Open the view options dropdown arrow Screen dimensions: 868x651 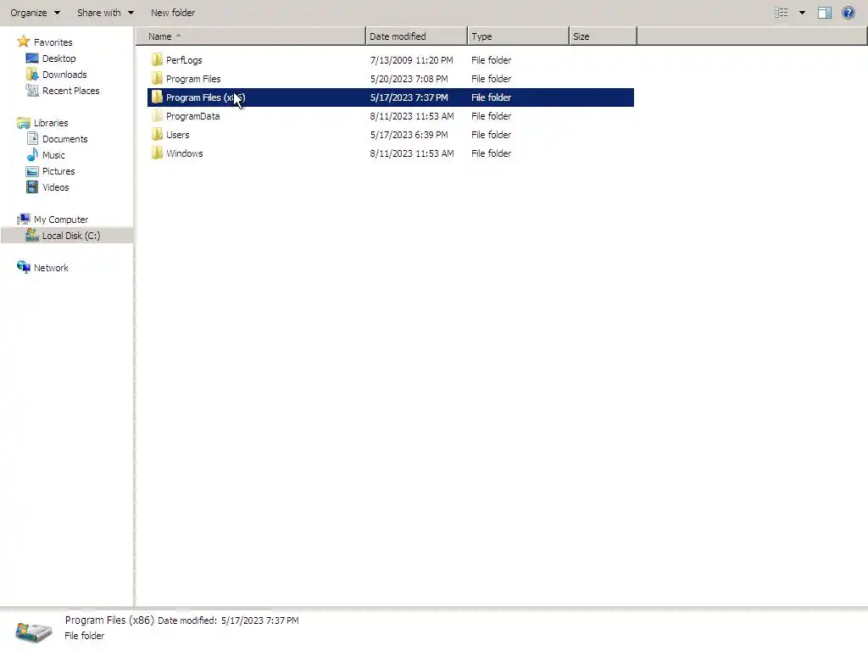pos(802,13)
